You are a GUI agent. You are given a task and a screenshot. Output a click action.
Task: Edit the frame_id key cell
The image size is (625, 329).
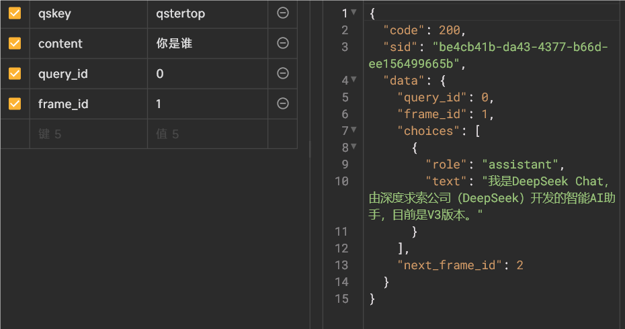89,104
